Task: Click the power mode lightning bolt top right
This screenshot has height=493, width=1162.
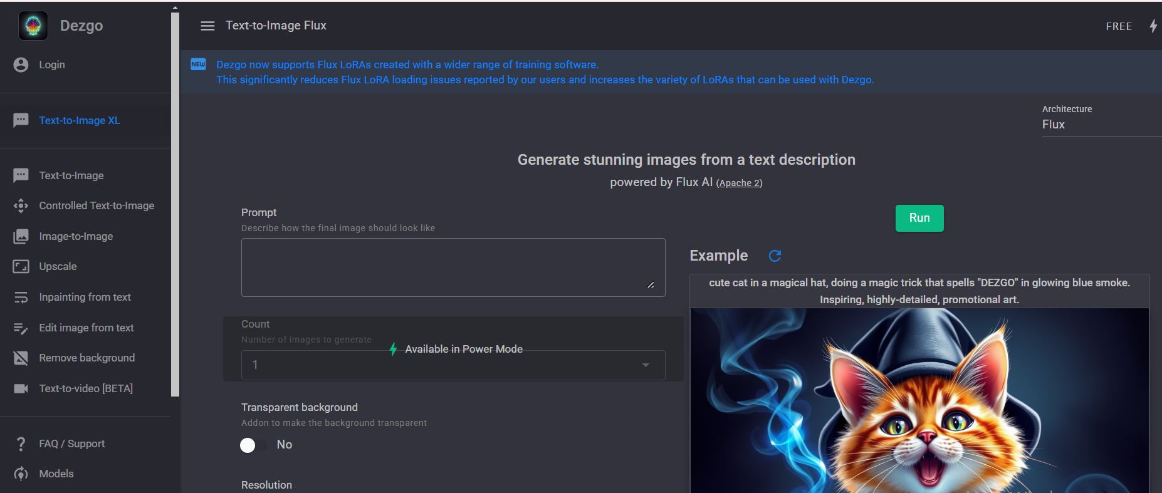Action: [x=1153, y=26]
